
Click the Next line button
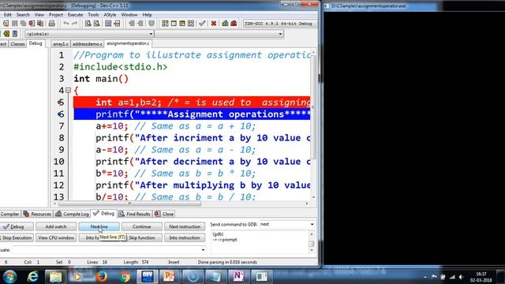pyautogui.click(x=99, y=226)
